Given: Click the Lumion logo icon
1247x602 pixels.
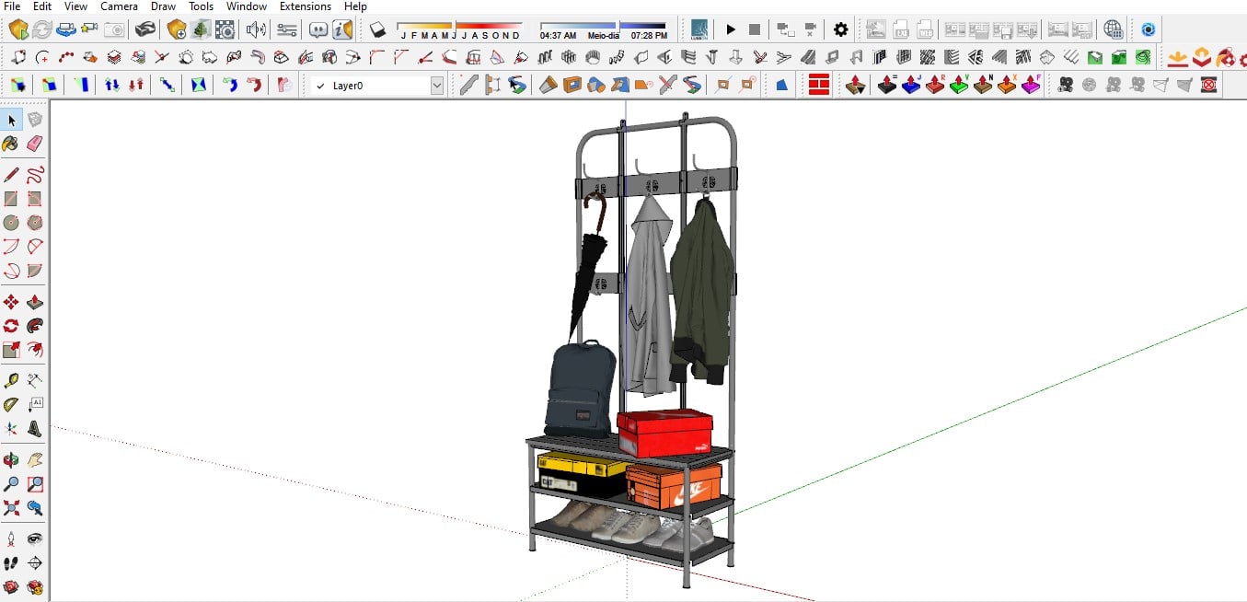Looking at the screenshot, I should pos(700,29).
